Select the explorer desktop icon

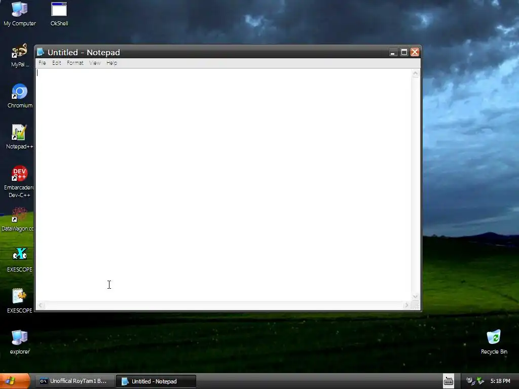click(x=20, y=342)
